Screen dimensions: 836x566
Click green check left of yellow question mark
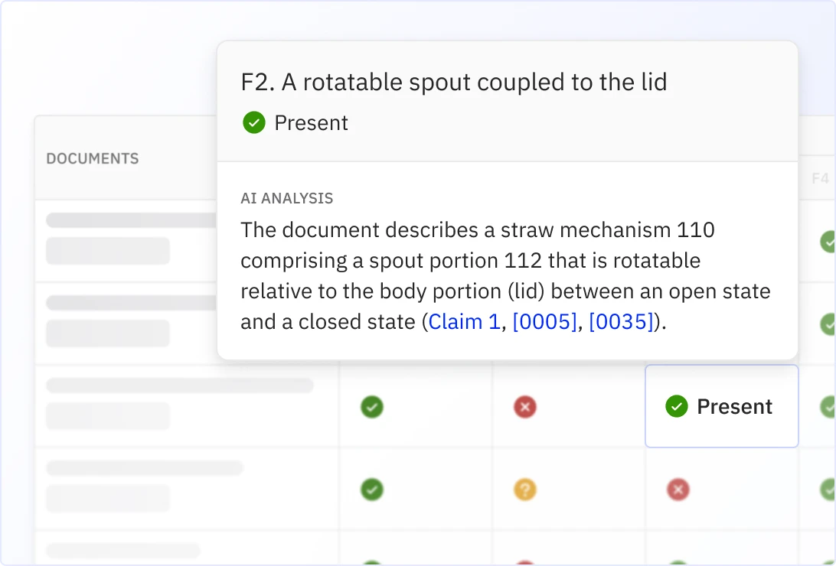(x=372, y=490)
